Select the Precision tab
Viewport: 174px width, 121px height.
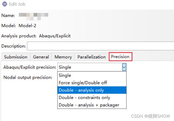pos(120,57)
